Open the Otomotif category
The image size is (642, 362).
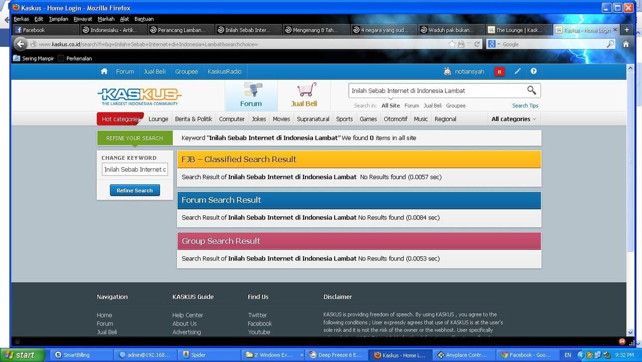pos(396,119)
